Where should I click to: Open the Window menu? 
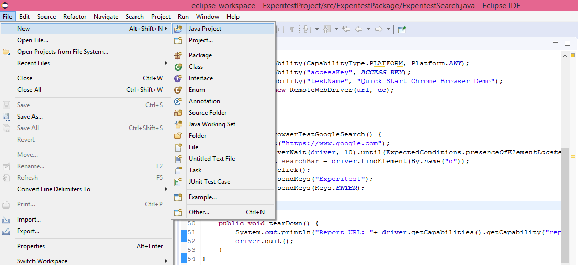coord(208,17)
